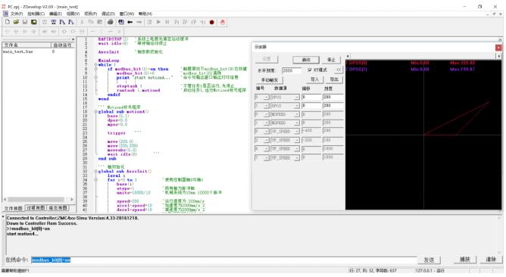506x277 pixels.
Task: Open the 文件(F) menu
Action: pyautogui.click(x=17, y=14)
